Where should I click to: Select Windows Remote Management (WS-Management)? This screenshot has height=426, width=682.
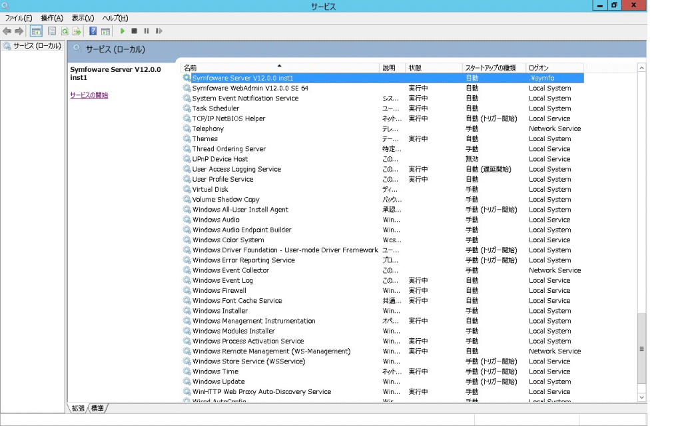tap(383, 351)
